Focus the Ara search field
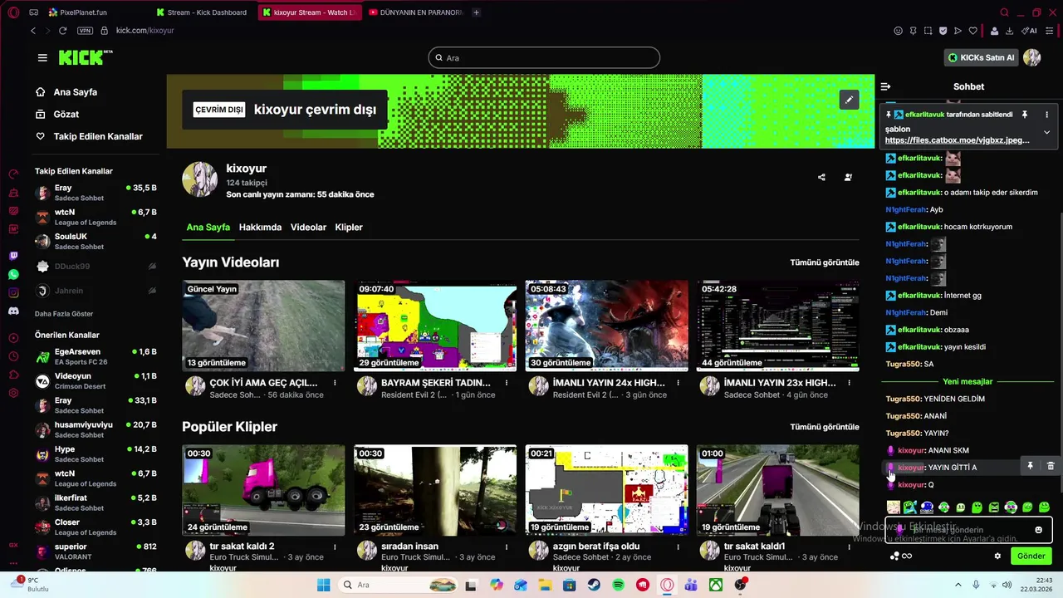 544,57
